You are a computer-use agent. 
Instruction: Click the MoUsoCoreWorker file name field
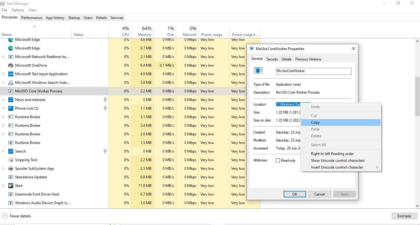pos(313,71)
